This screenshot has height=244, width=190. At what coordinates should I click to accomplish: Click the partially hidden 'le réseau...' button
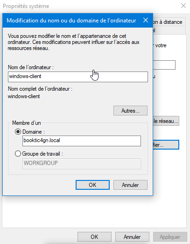tap(166, 121)
